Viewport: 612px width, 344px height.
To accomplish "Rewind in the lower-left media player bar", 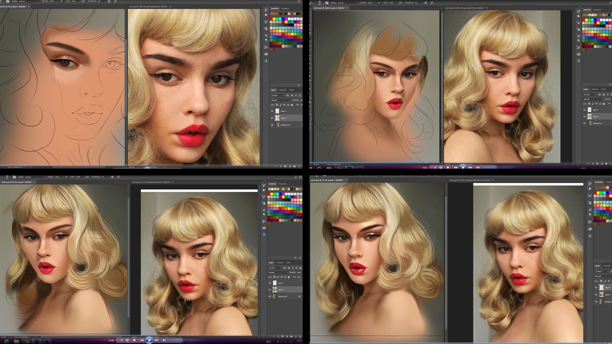I will point(142,340).
